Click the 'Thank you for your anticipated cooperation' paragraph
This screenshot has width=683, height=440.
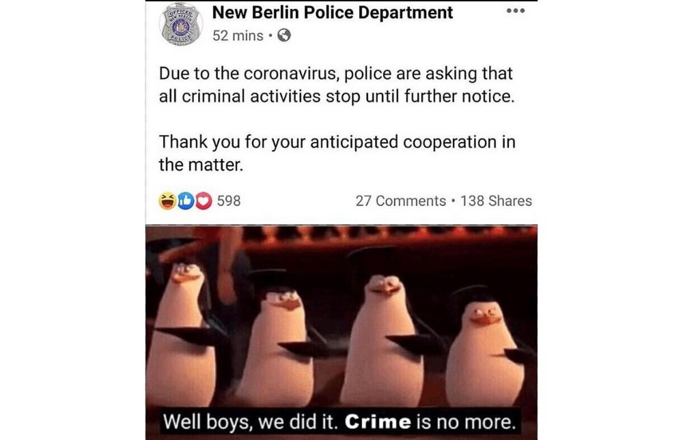[x=337, y=153]
